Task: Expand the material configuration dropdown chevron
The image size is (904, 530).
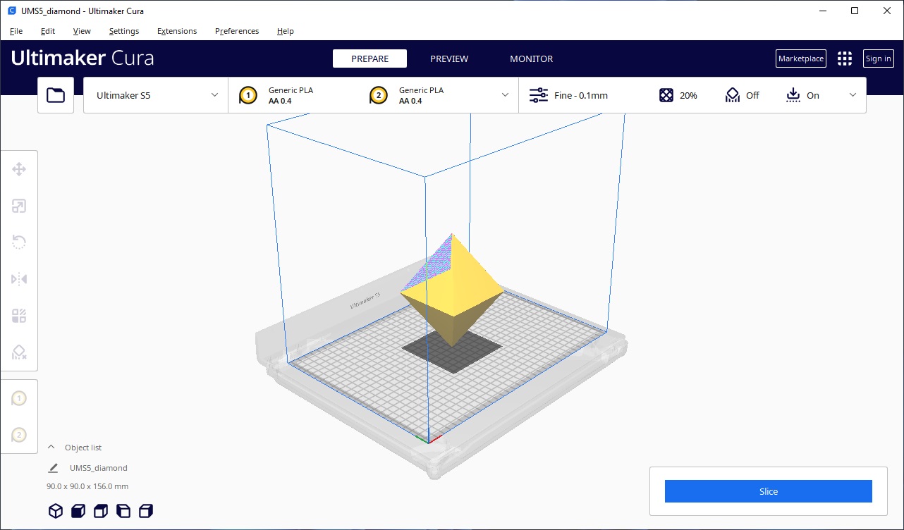Action: 505,95
